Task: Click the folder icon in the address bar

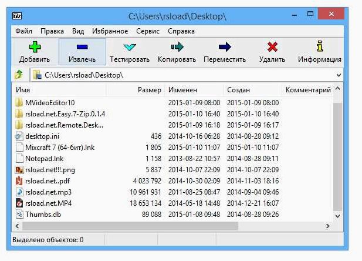Action: (x=37, y=75)
